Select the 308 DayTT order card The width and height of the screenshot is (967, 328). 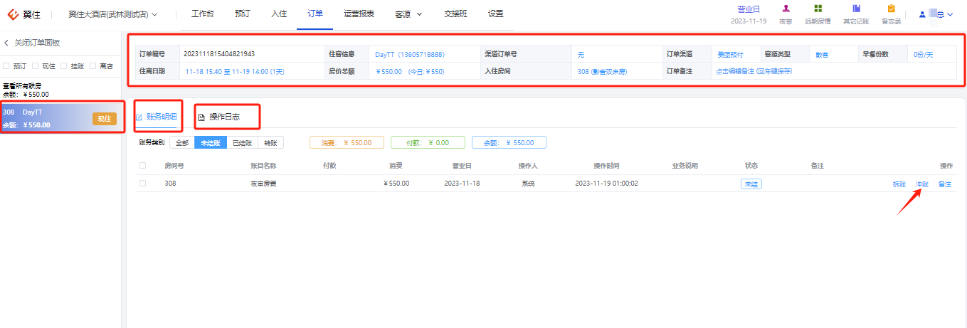[61, 118]
